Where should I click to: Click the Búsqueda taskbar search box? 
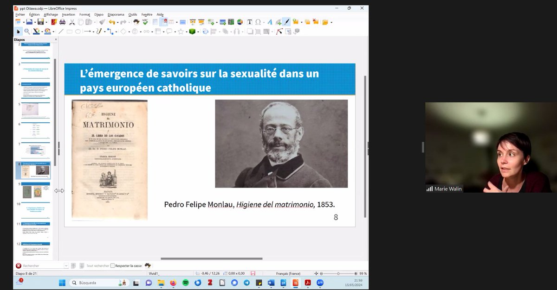(100, 283)
